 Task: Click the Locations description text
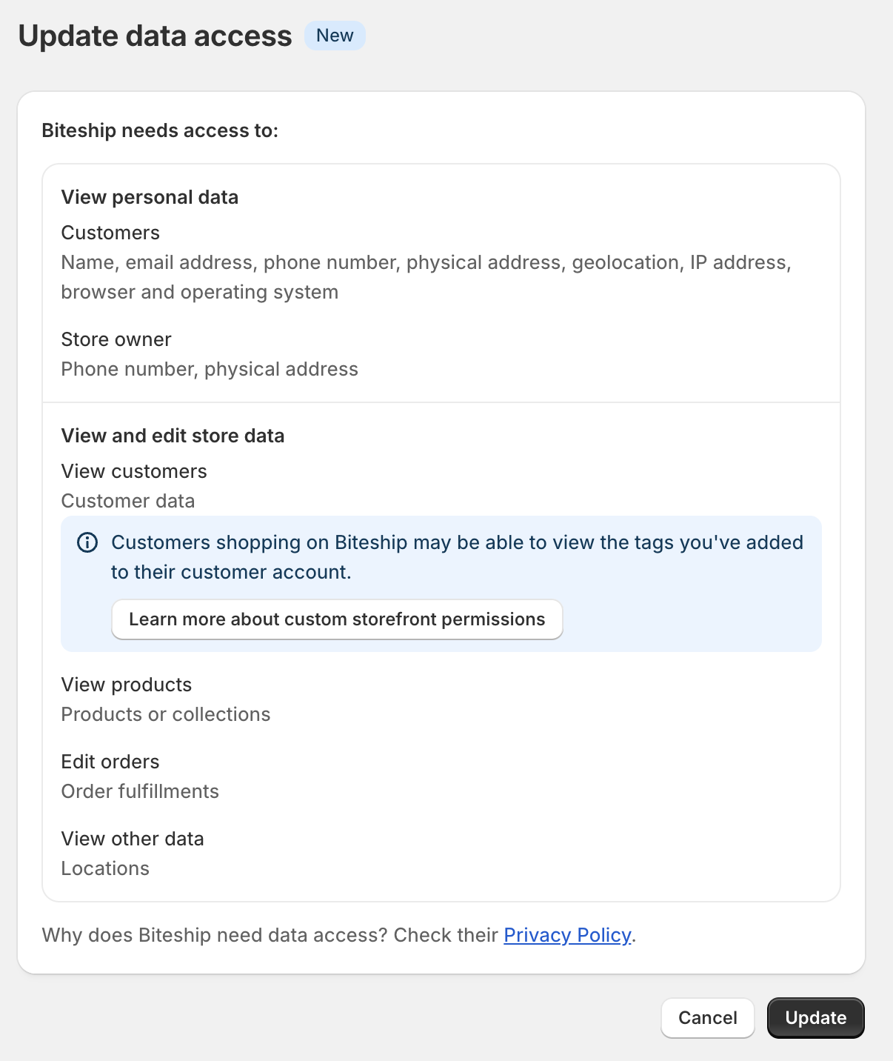(x=105, y=868)
